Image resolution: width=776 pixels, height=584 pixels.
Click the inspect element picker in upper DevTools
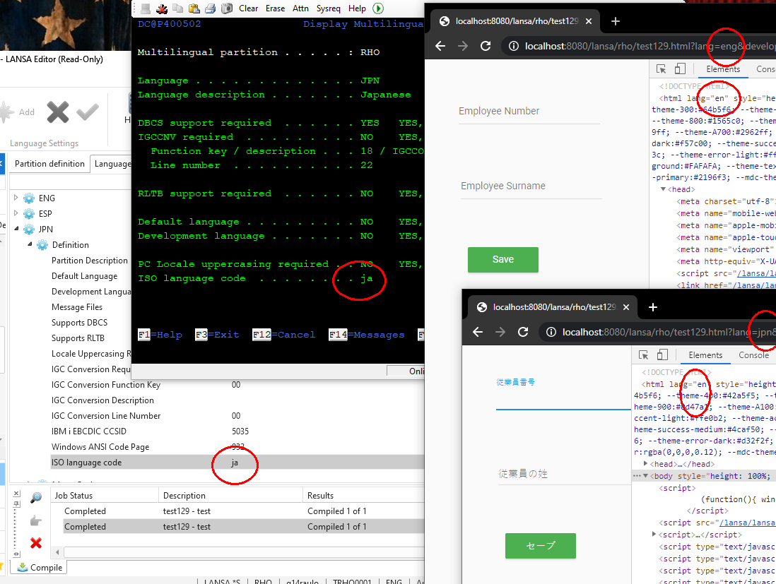[662, 69]
